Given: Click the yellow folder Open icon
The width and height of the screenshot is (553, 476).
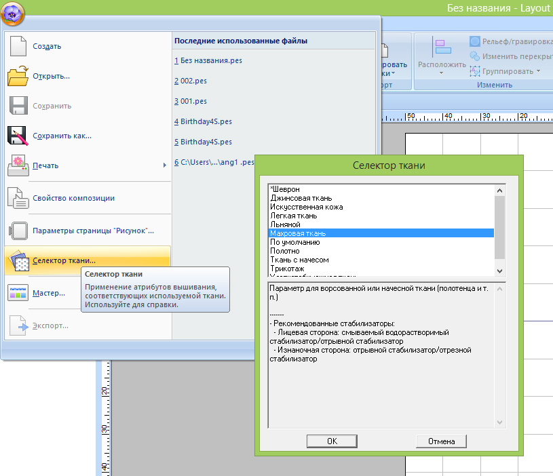Looking at the screenshot, I should click(x=18, y=76).
